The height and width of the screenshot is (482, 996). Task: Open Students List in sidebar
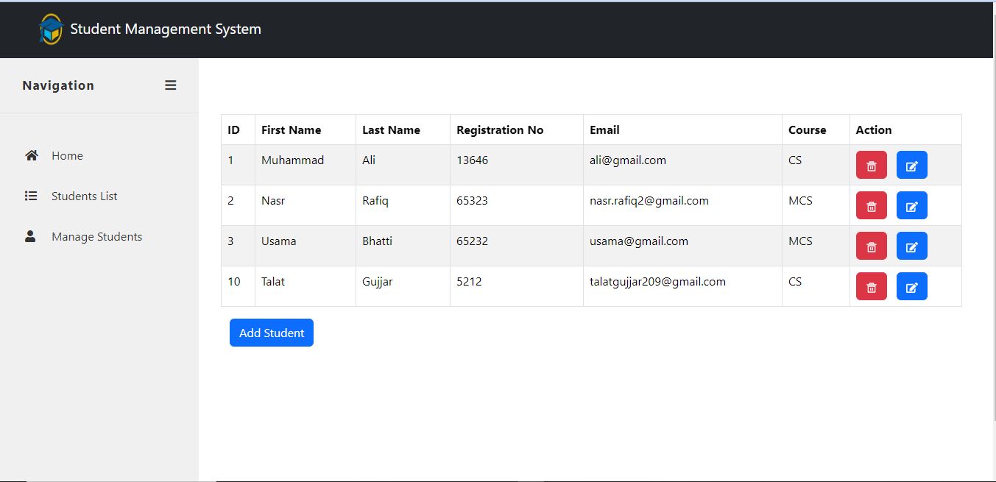85,196
